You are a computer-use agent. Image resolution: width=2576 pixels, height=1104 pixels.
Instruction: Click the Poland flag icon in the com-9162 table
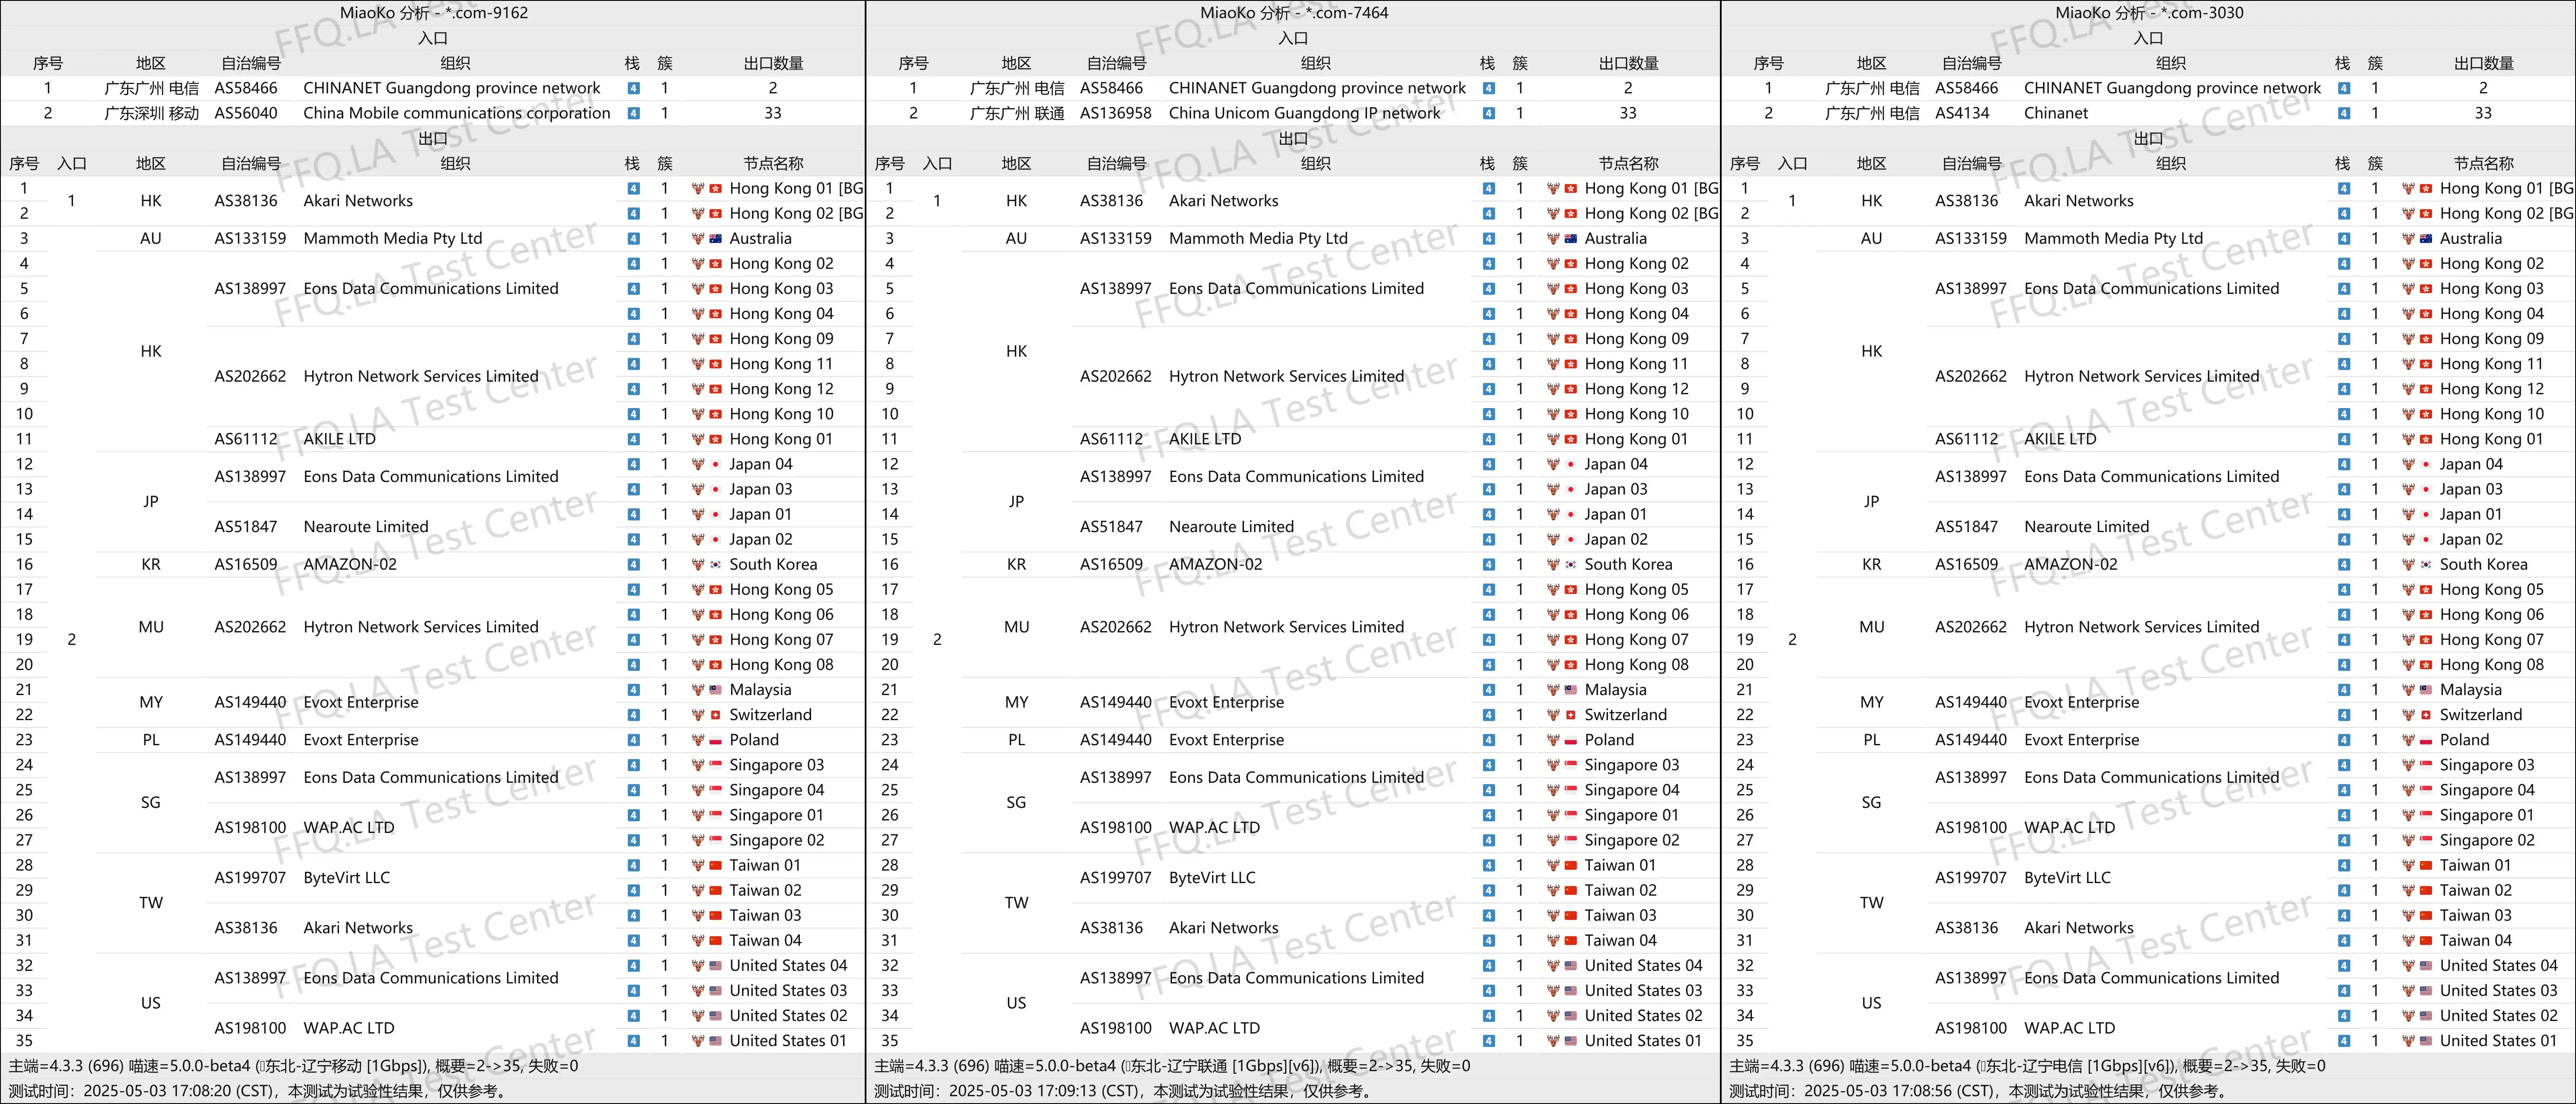(715, 740)
